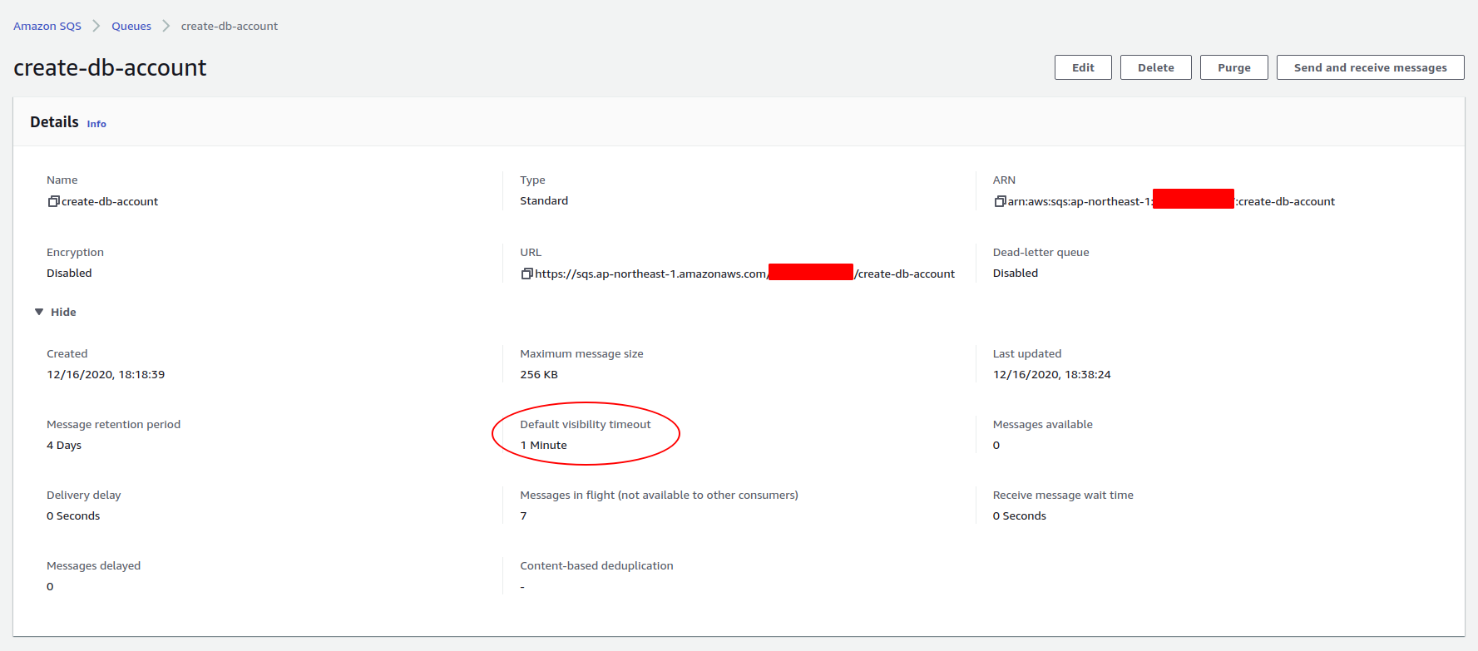Click the create-db-account breadcrumb item
Screen dimensions: 1478x651
coord(230,26)
